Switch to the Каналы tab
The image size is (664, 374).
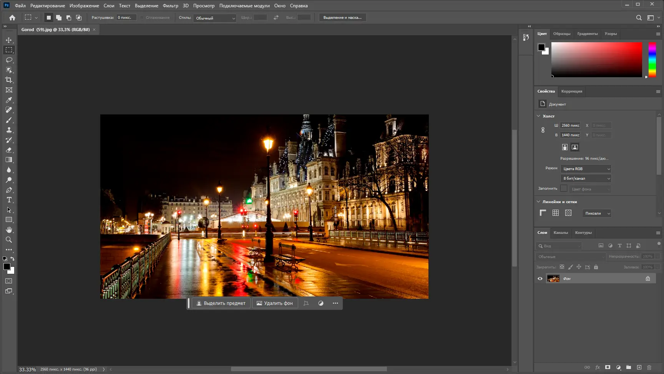click(561, 233)
